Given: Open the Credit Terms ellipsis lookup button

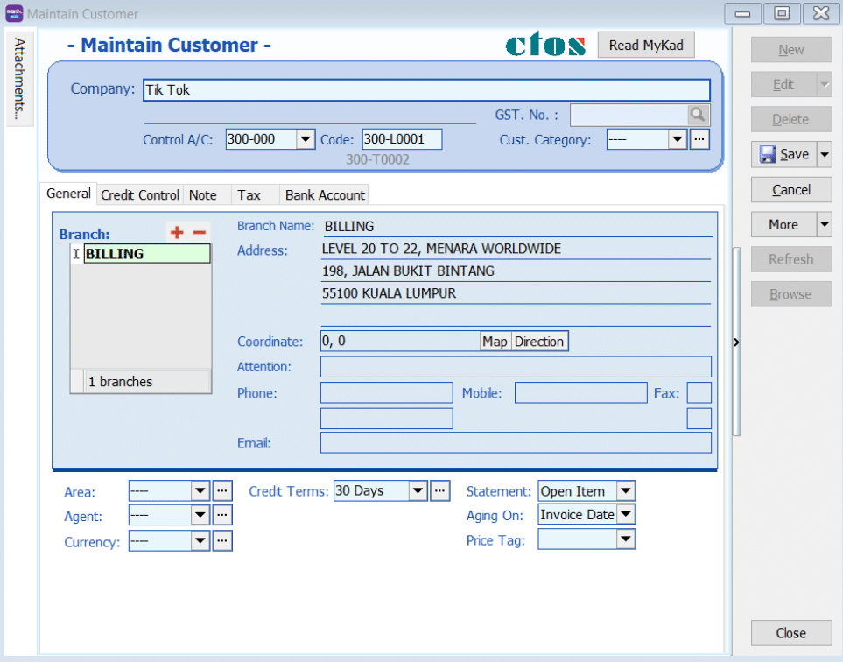Looking at the screenshot, I should tap(439, 491).
